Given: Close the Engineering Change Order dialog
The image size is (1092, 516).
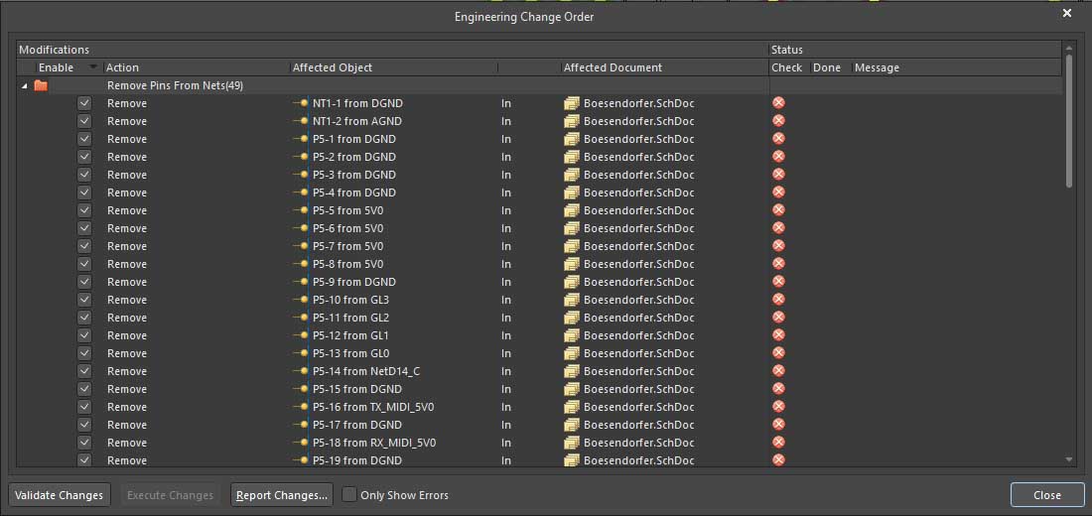Looking at the screenshot, I should coord(1067,14).
